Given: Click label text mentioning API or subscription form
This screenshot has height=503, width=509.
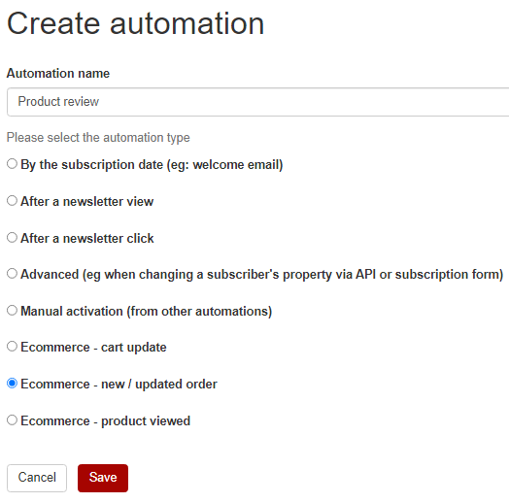Looking at the screenshot, I should pos(429,275).
